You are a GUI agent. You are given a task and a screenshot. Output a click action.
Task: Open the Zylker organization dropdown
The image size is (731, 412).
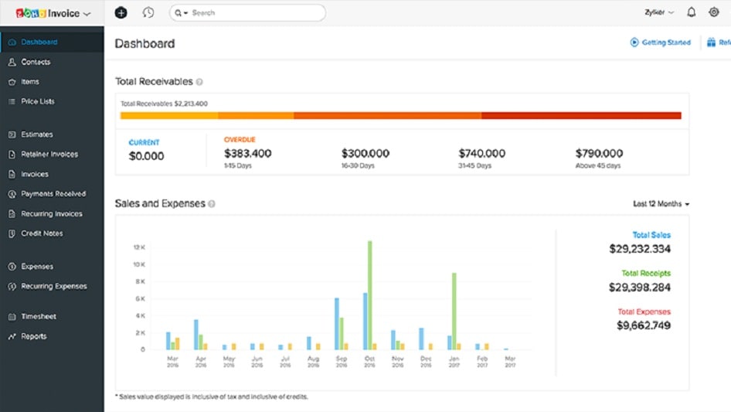[x=659, y=12]
